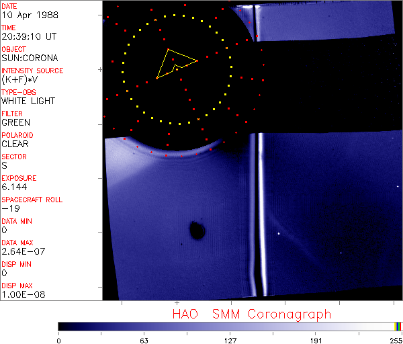Image resolution: width=403 pixels, height=344 pixels.
Task: Select the exposure value 6.144
Action: [13, 187]
